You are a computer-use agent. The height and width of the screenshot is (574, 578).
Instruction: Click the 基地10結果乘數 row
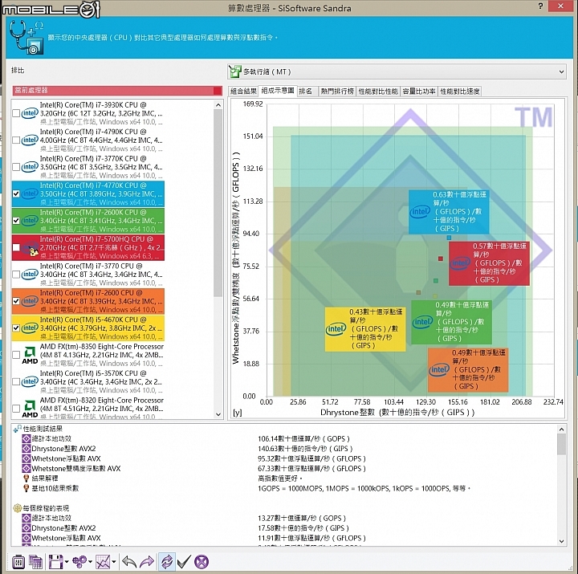click(284, 488)
